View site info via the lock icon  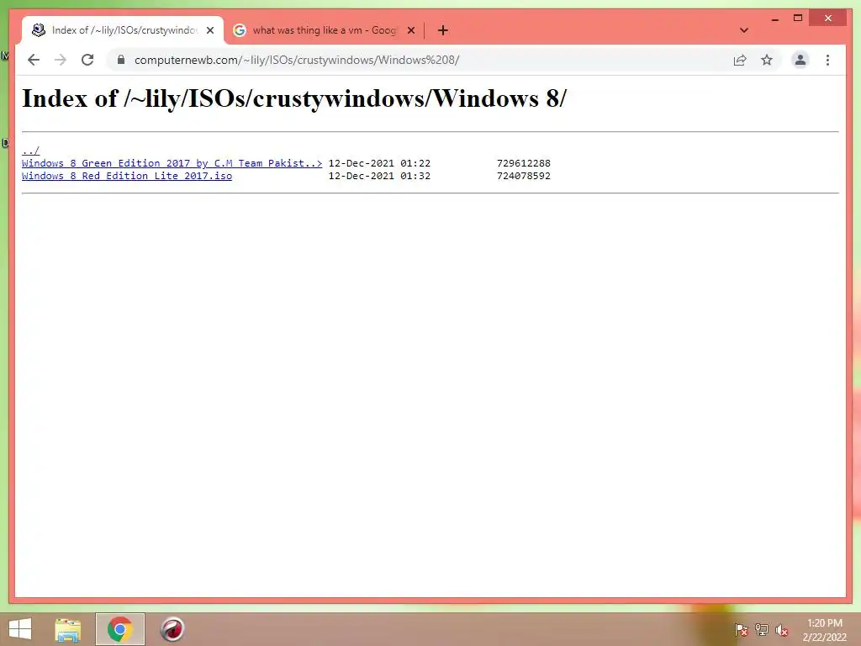[121, 60]
